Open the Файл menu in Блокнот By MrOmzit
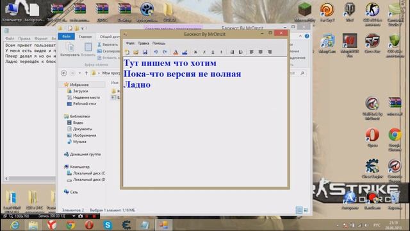 coord(130,43)
